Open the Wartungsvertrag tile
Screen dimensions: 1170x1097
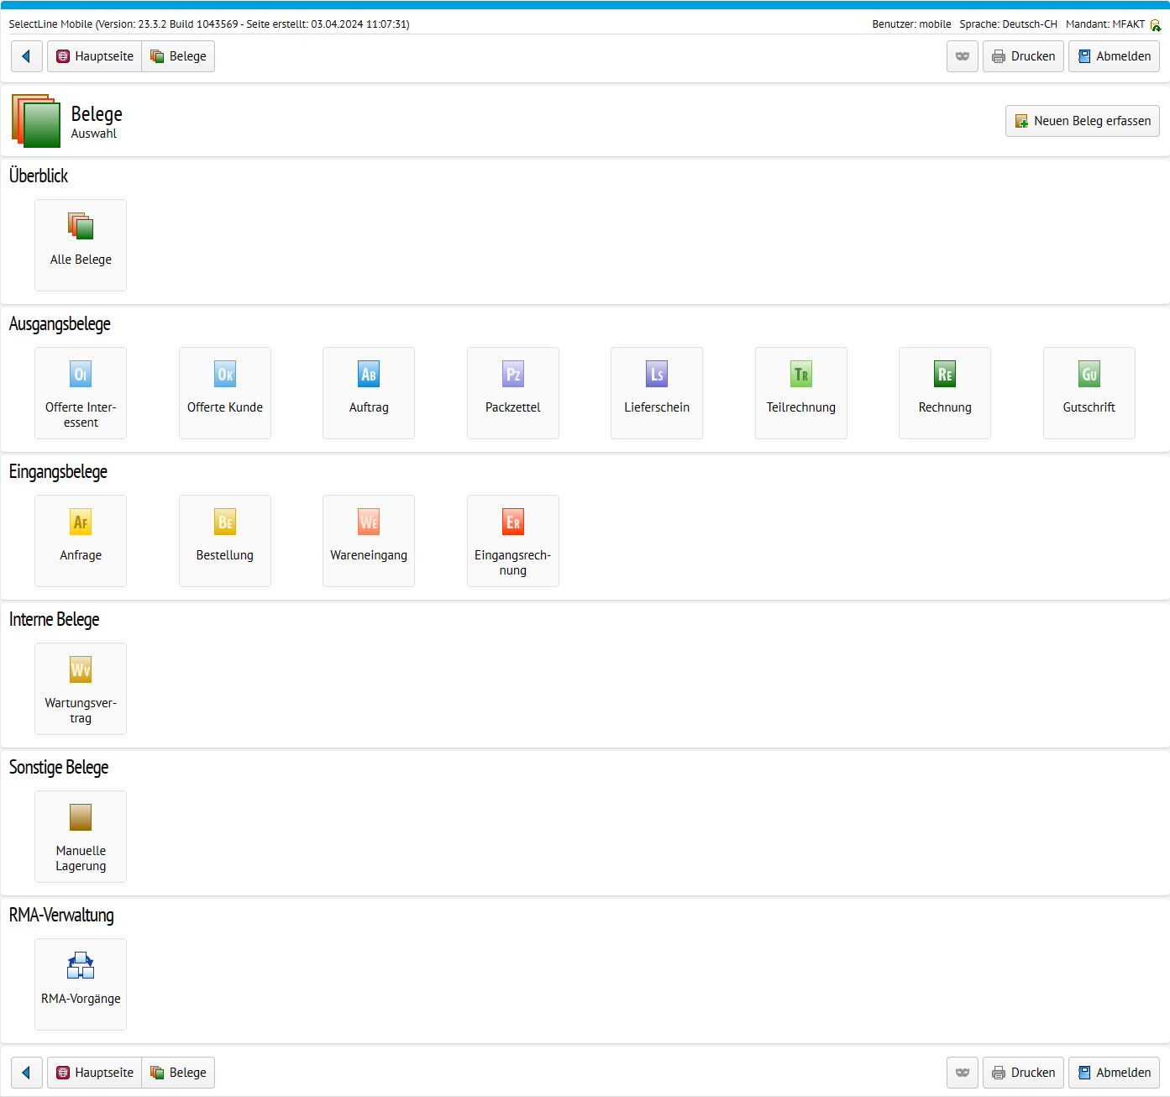81,689
